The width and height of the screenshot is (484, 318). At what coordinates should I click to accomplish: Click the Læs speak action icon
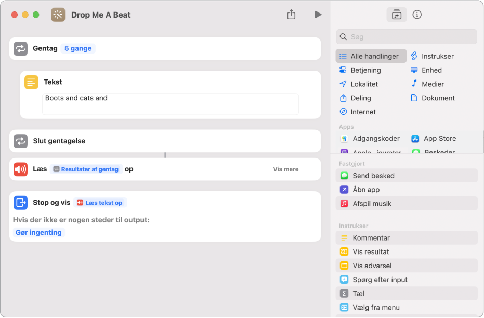click(21, 169)
